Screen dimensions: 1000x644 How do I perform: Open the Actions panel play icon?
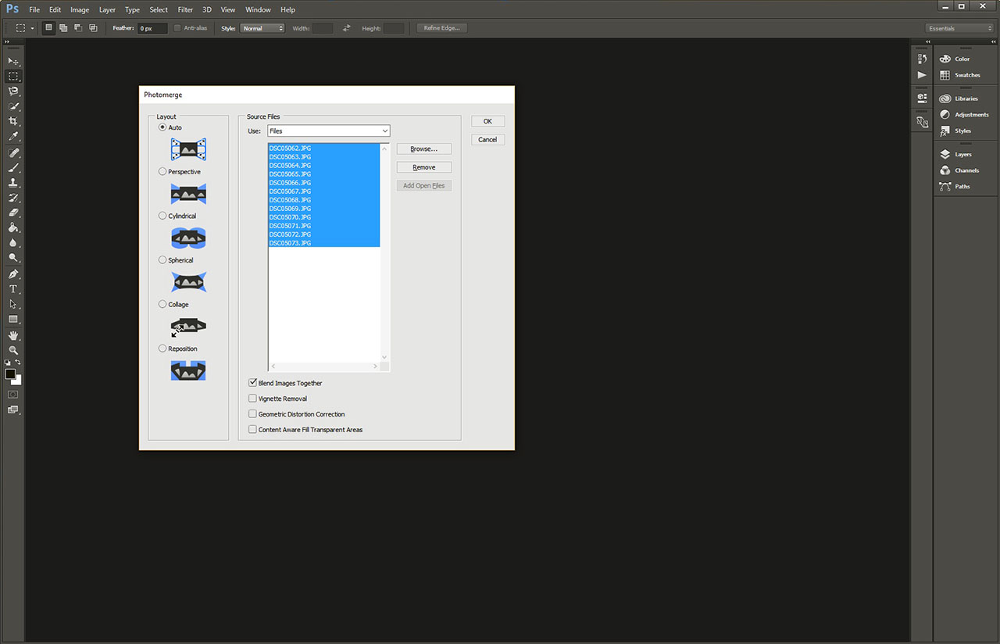tap(922, 75)
